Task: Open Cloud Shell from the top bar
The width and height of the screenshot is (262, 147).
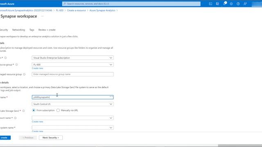Action: [x=210, y=4]
